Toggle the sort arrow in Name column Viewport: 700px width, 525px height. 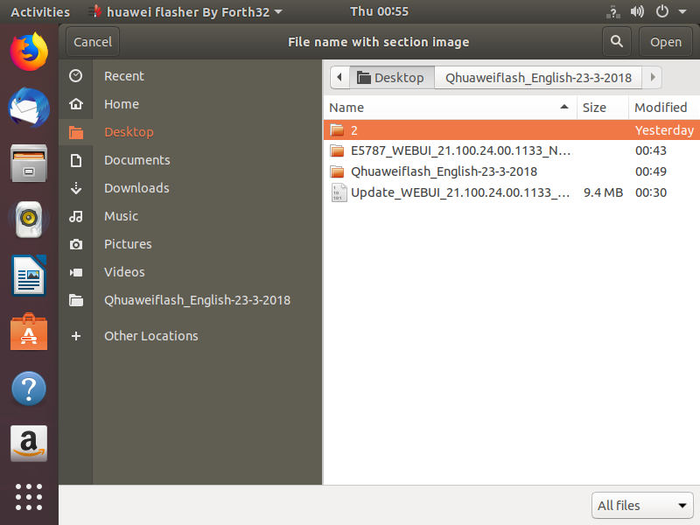[x=564, y=107]
